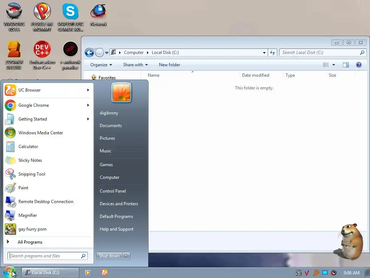The height and width of the screenshot is (278, 370).
Task: Click the Shut down button
Action: tap(109, 256)
